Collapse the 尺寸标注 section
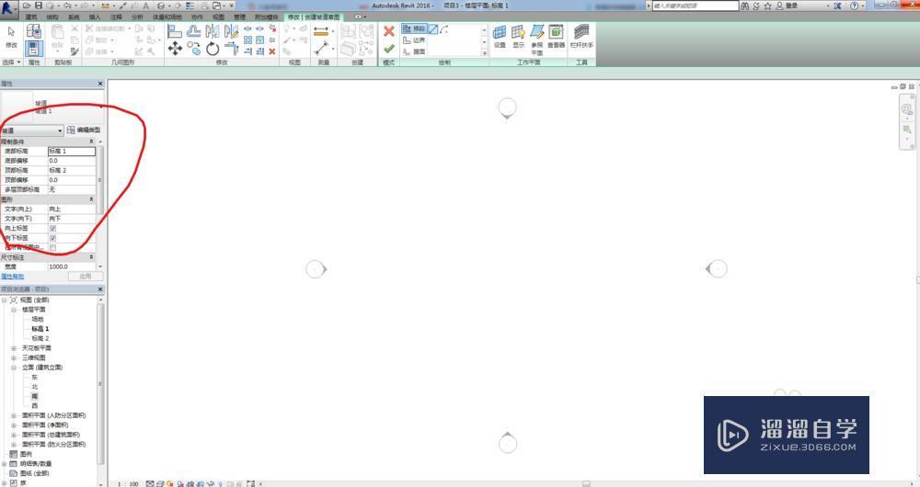Viewport: 920px width, 487px height. coord(91,257)
